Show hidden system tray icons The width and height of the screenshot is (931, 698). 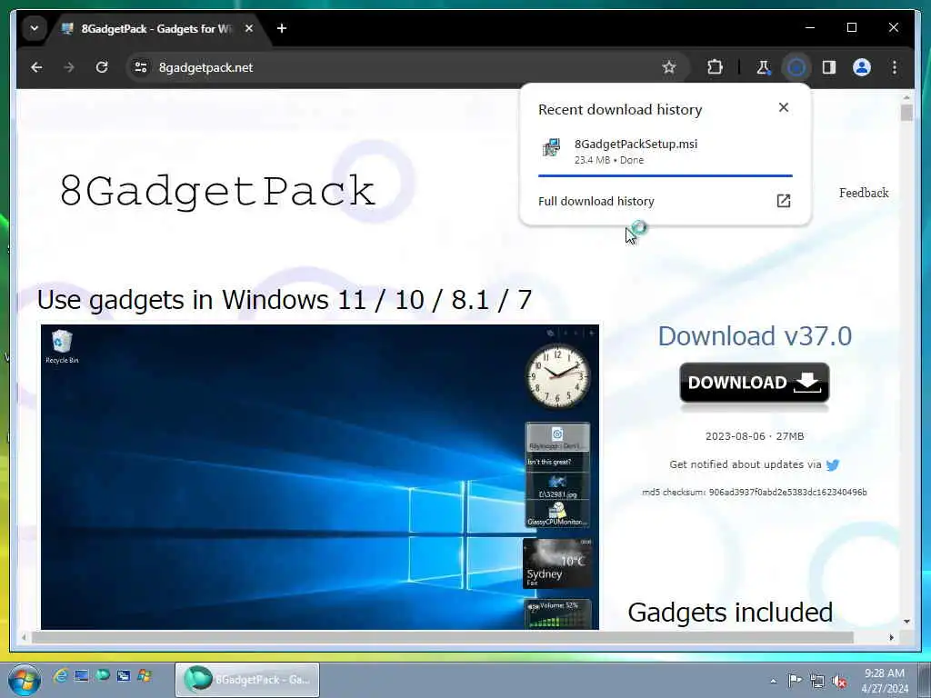[x=773, y=681]
